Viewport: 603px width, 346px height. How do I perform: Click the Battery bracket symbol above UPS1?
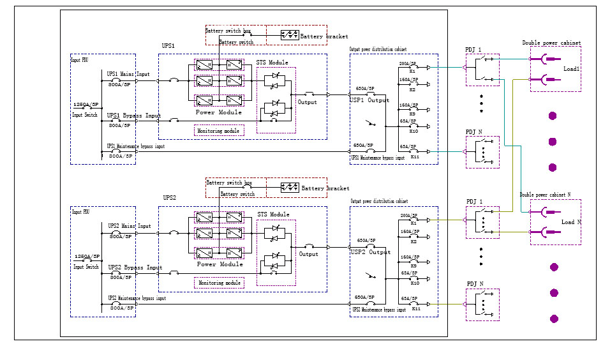290,35
